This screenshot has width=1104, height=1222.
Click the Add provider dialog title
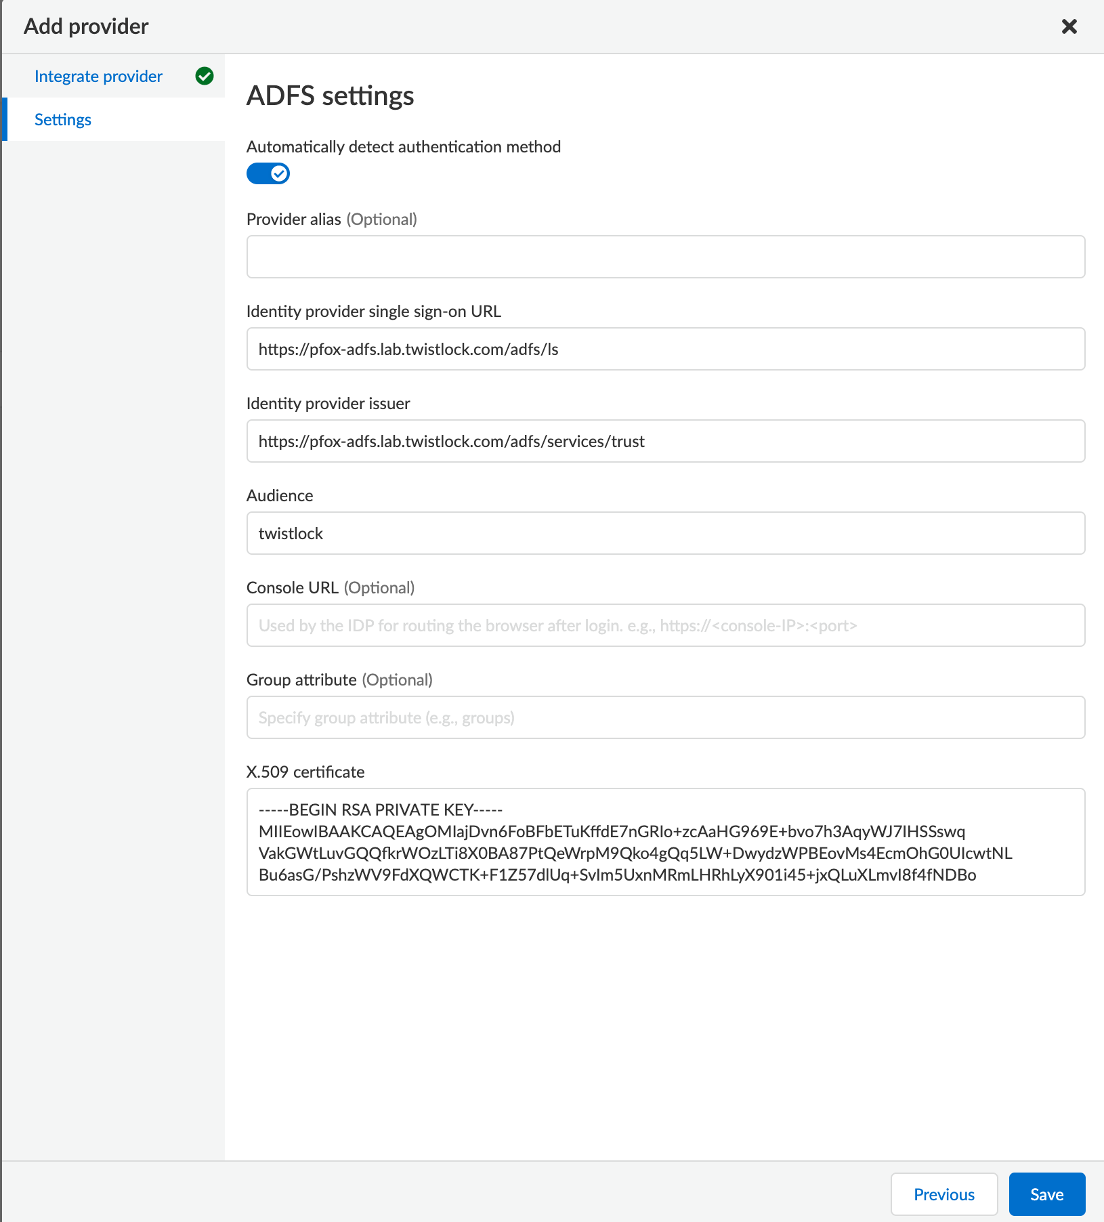86,26
